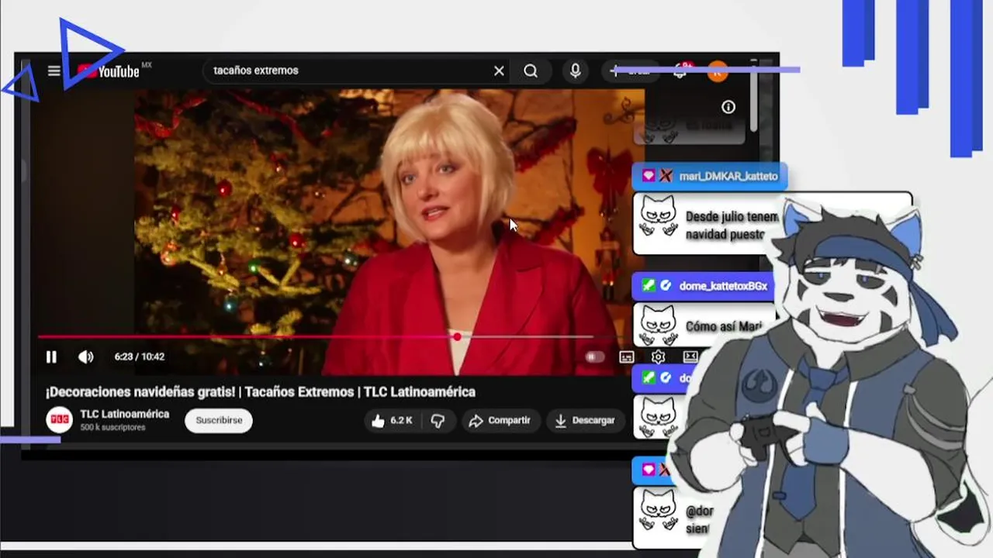Open the TLC Latinoamérica channel avatar
The height and width of the screenshot is (558, 993).
[60, 420]
